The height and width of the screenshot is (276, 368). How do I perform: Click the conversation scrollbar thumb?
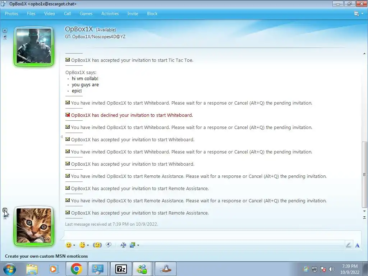(x=364, y=175)
